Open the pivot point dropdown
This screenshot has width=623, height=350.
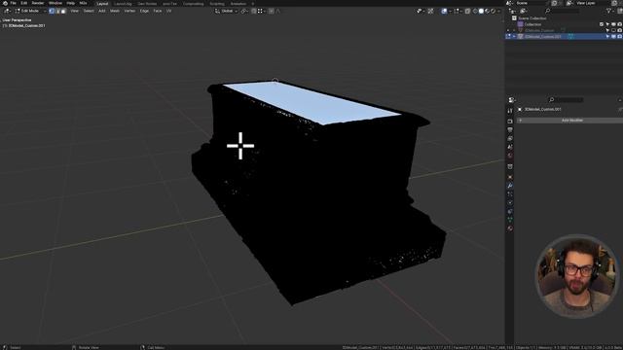[x=245, y=11]
